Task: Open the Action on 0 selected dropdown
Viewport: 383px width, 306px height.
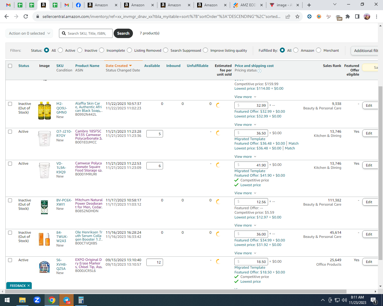Action: [x=29, y=33]
